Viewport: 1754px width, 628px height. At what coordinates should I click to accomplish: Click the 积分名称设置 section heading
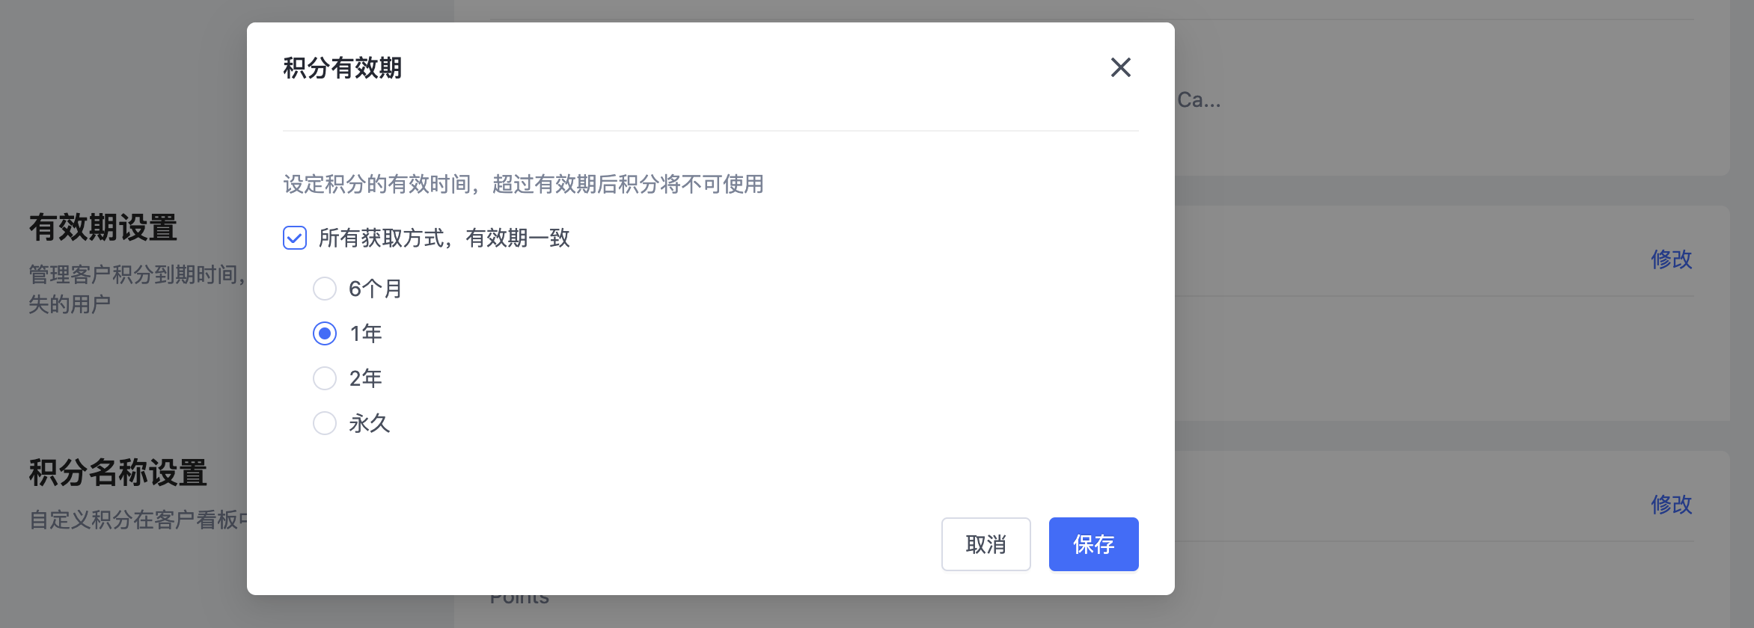click(118, 472)
